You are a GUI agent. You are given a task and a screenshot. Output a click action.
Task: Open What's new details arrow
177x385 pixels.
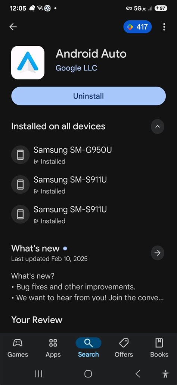coord(158,253)
